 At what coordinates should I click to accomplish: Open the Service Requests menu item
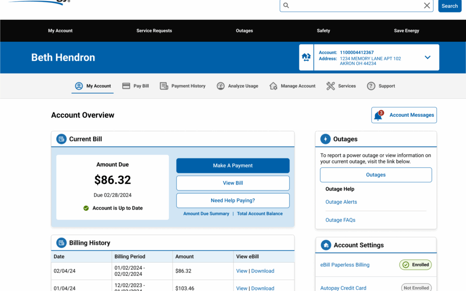[x=154, y=31]
